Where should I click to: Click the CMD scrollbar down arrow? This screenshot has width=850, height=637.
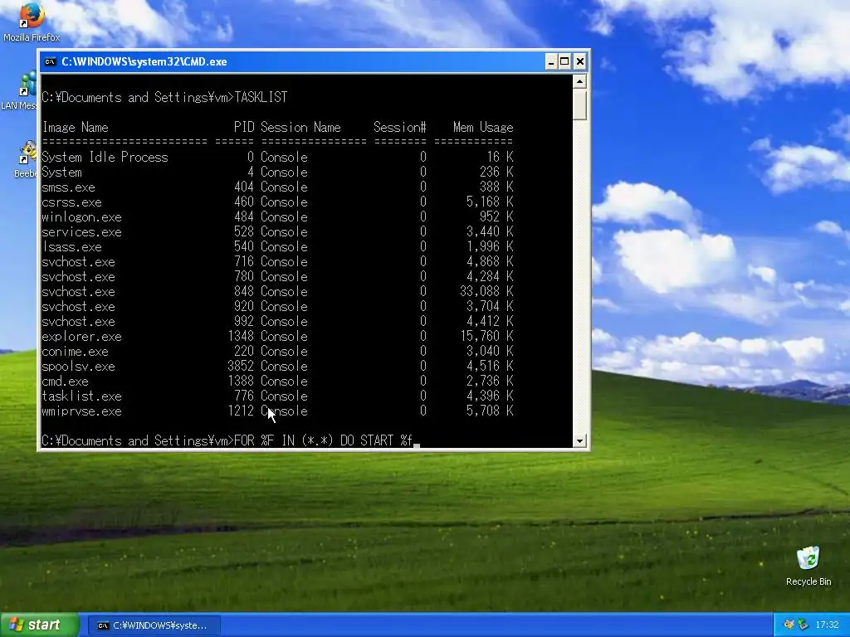579,441
